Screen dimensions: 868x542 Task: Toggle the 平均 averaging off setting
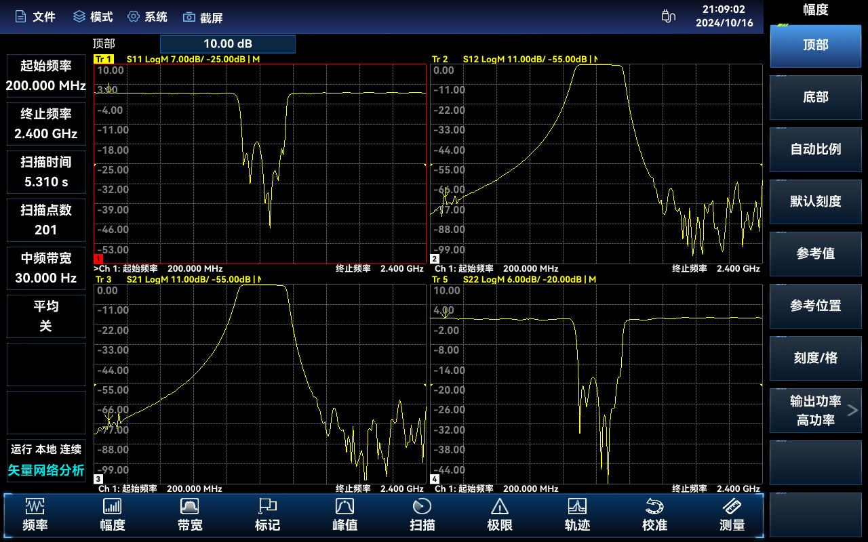(x=46, y=316)
